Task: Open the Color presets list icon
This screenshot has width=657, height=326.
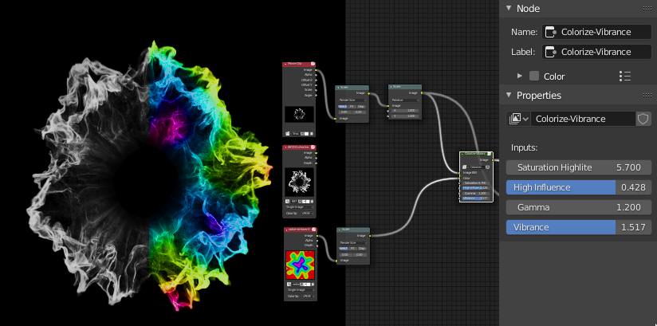Action: click(x=625, y=76)
